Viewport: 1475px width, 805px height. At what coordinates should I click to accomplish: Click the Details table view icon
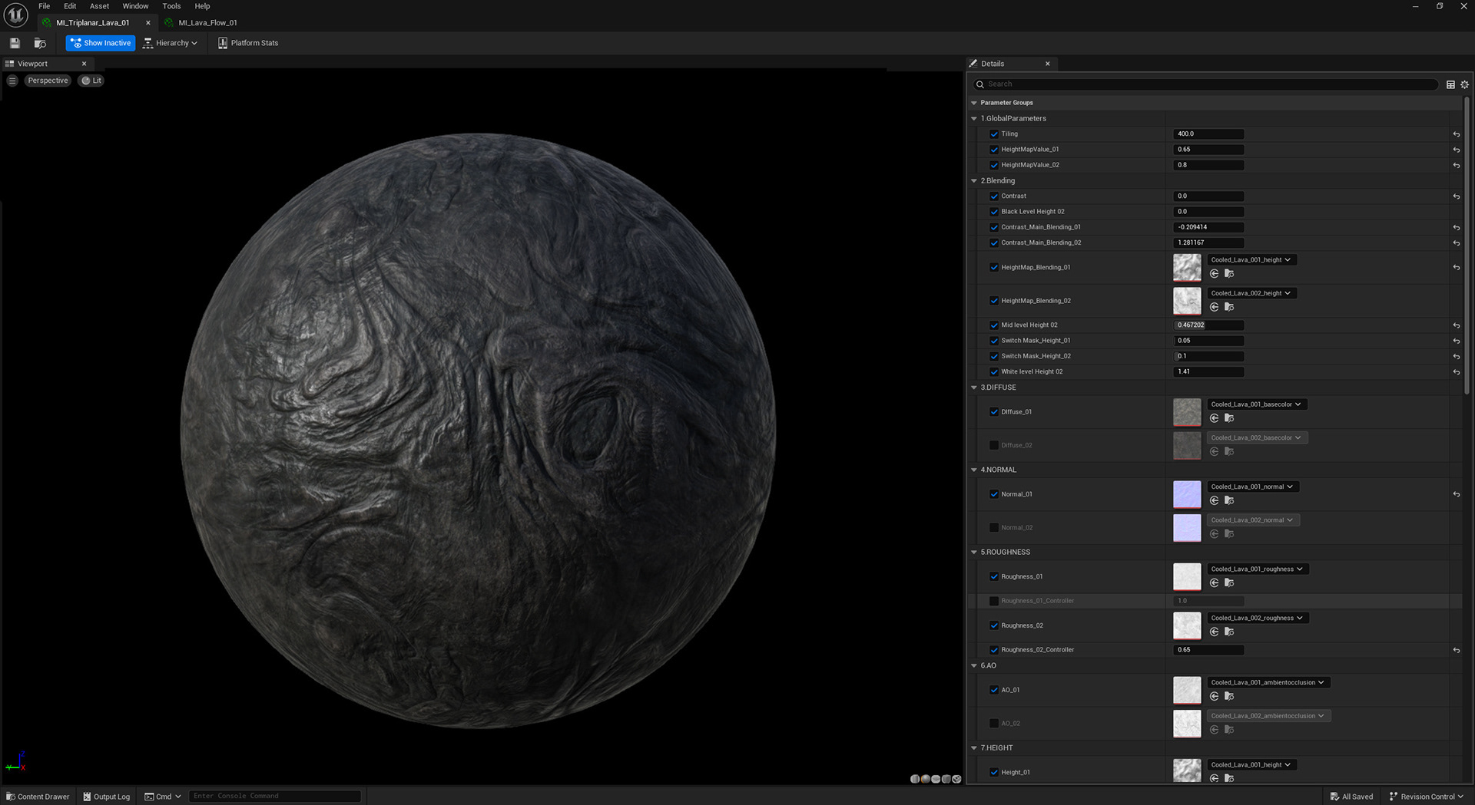pyautogui.click(x=1450, y=84)
